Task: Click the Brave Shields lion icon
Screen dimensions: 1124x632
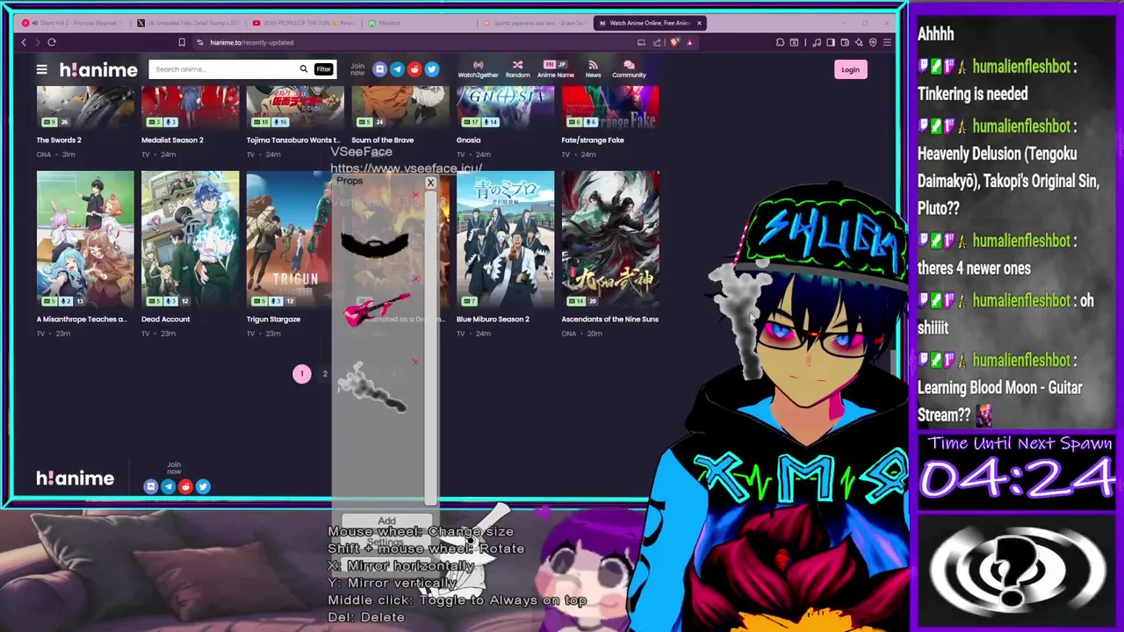Action: click(674, 42)
